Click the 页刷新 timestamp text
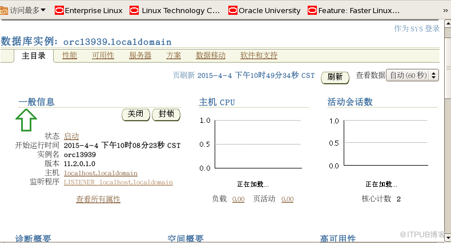The image size is (451, 243). [x=244, y=75]
